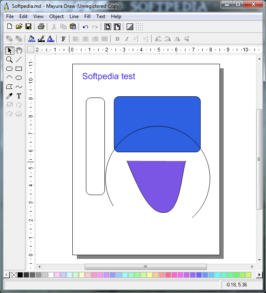The width and height of the screenshot is (266, 293).
Task: Select the polygon tool
Action: pos(9,87)
